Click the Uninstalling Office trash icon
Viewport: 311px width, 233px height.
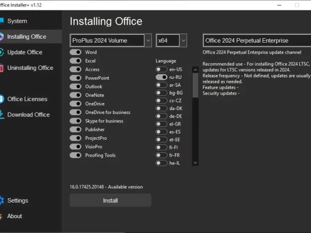1,68
